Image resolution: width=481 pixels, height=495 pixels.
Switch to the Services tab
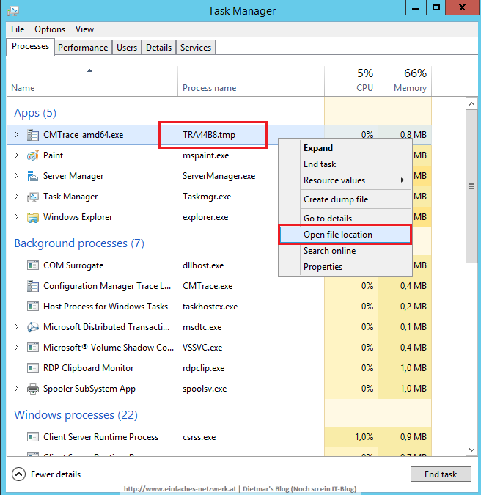click(196, 48)
